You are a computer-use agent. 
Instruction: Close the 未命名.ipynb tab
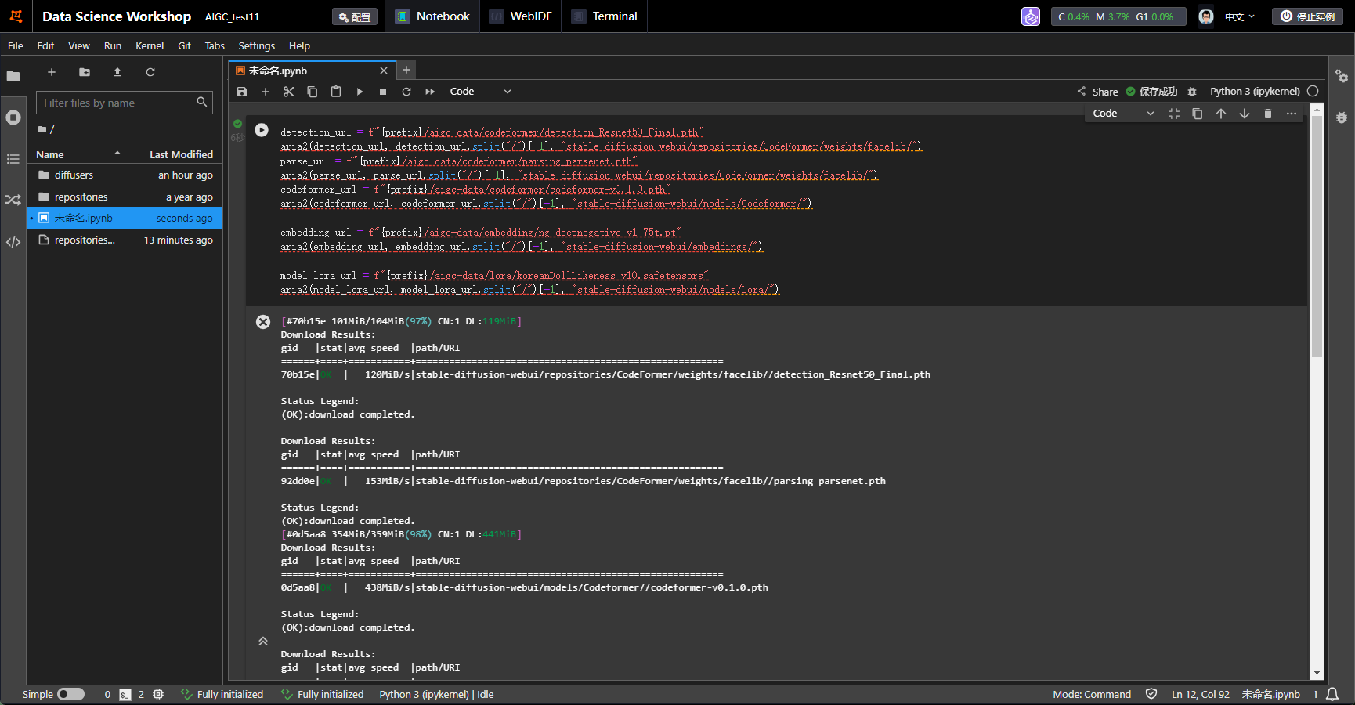(x=384, y=70)
